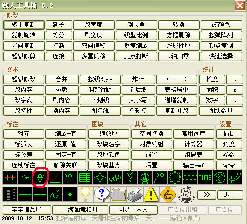This screenshot has height=224, width=247.
Task: Select the plant branch icon
Action: [130, 177]
